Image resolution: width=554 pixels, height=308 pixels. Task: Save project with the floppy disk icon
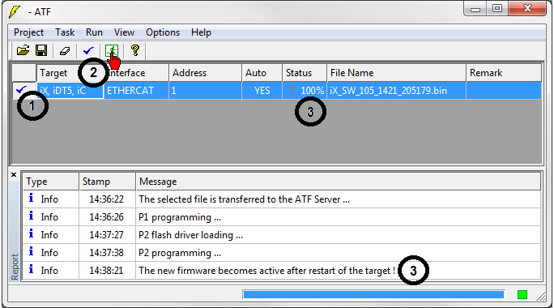pos(41,50)
